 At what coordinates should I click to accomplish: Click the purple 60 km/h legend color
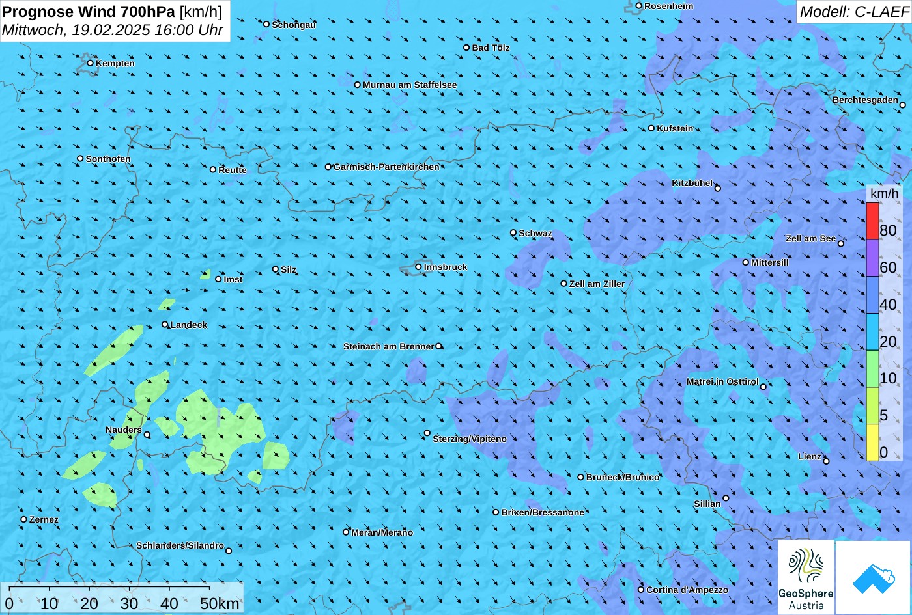[x=872, y=258]
